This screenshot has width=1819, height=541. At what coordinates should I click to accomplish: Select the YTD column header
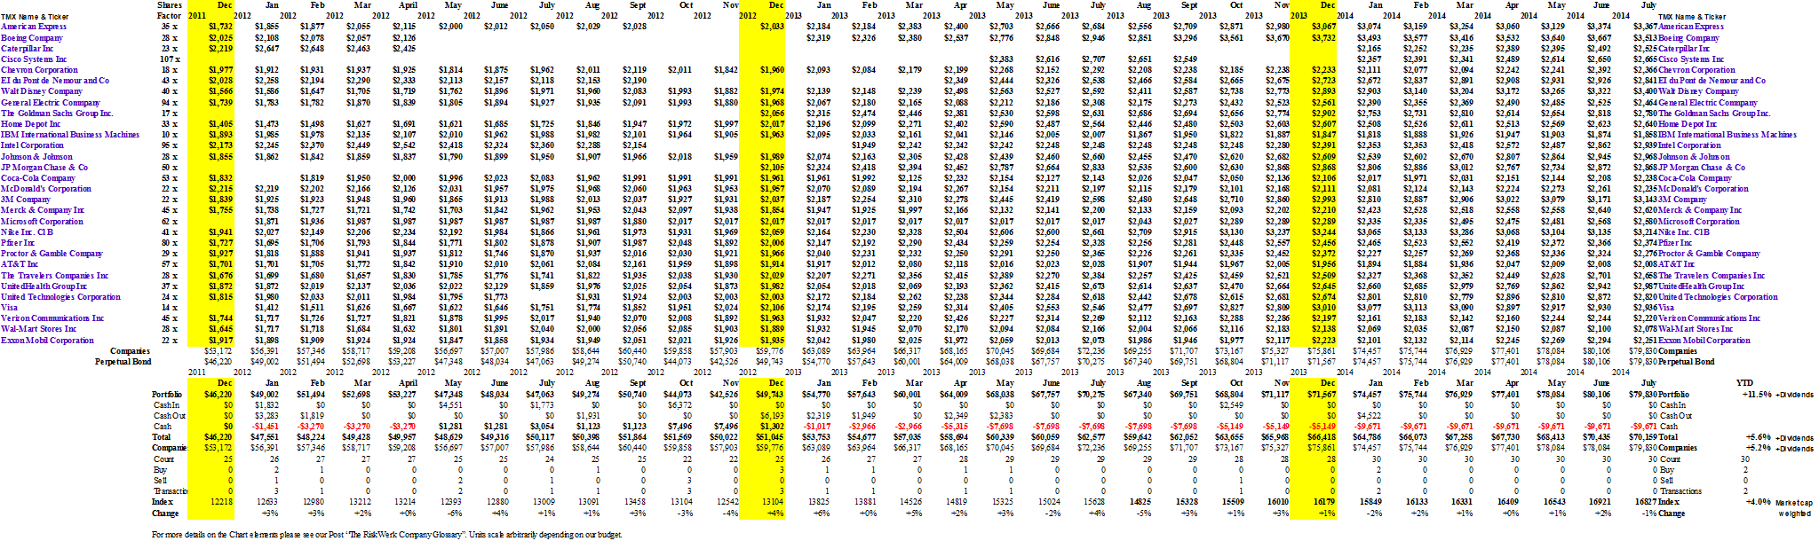point(1744,383)
